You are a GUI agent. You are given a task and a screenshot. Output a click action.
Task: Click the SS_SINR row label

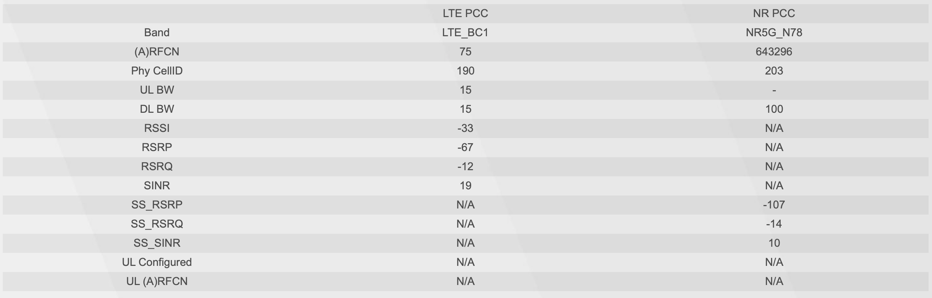pos(157,243)
